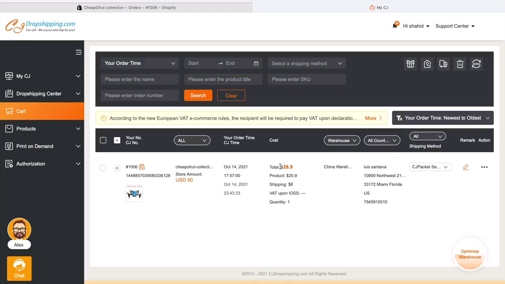Screen dimensions: 505x284
Task: Edit remark with the pencil icon
Action: pos(466,167)
